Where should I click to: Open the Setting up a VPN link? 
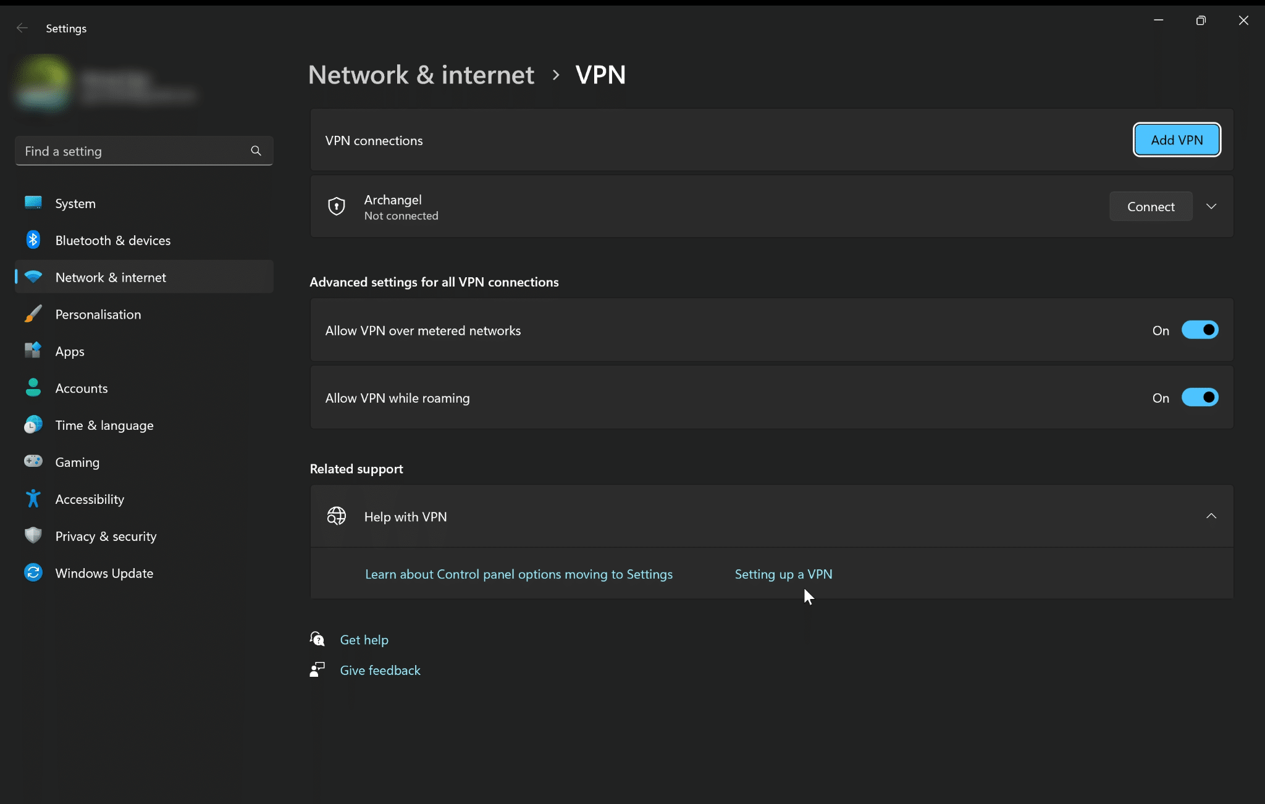tap(783, 574)
